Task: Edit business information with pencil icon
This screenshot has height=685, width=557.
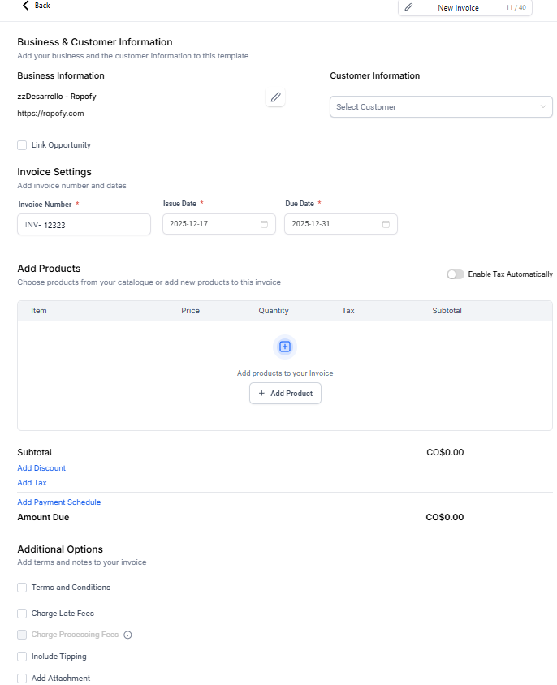Action: pyautogui.click(x=275, y=97)
